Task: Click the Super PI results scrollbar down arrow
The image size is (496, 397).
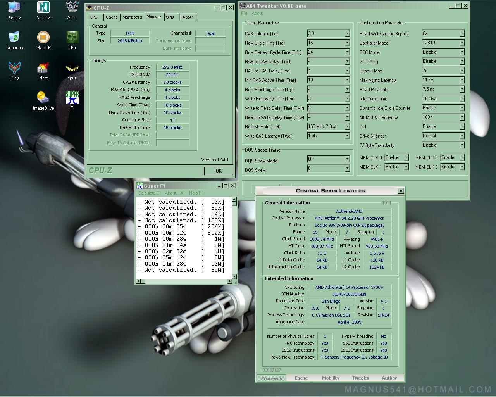Action: (234, 277)
